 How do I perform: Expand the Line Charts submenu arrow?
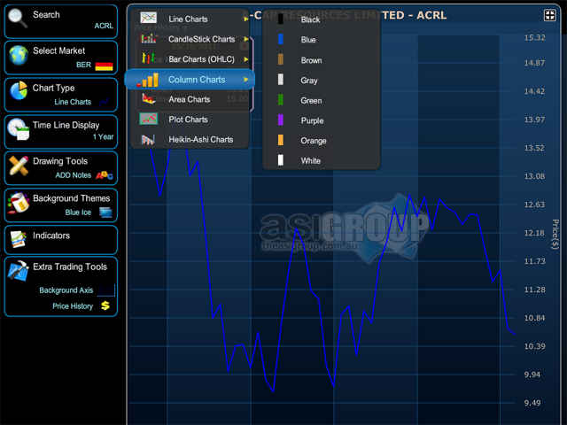(246, 19)
